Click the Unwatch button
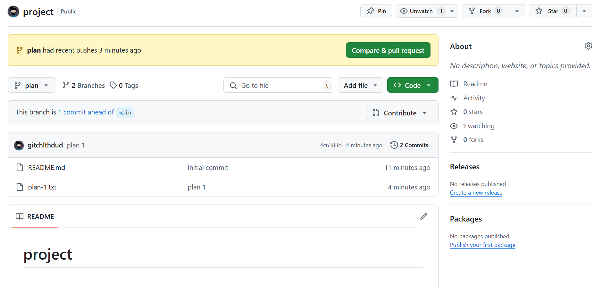This screenshot has height=302, width=602. pos(421,11)
